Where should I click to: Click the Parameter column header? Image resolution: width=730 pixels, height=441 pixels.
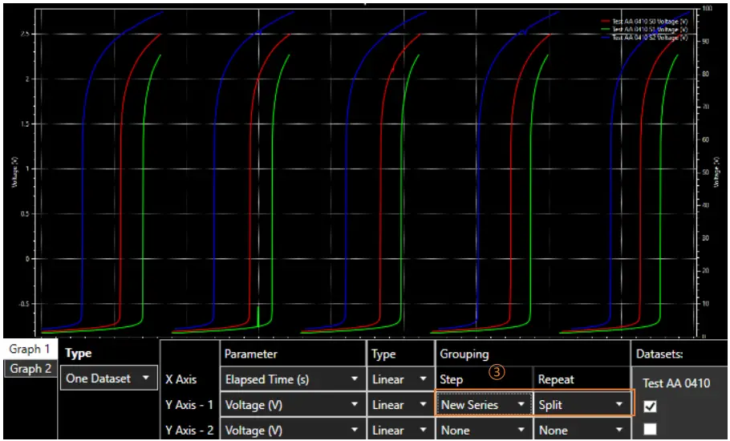[x=251, y=354]
